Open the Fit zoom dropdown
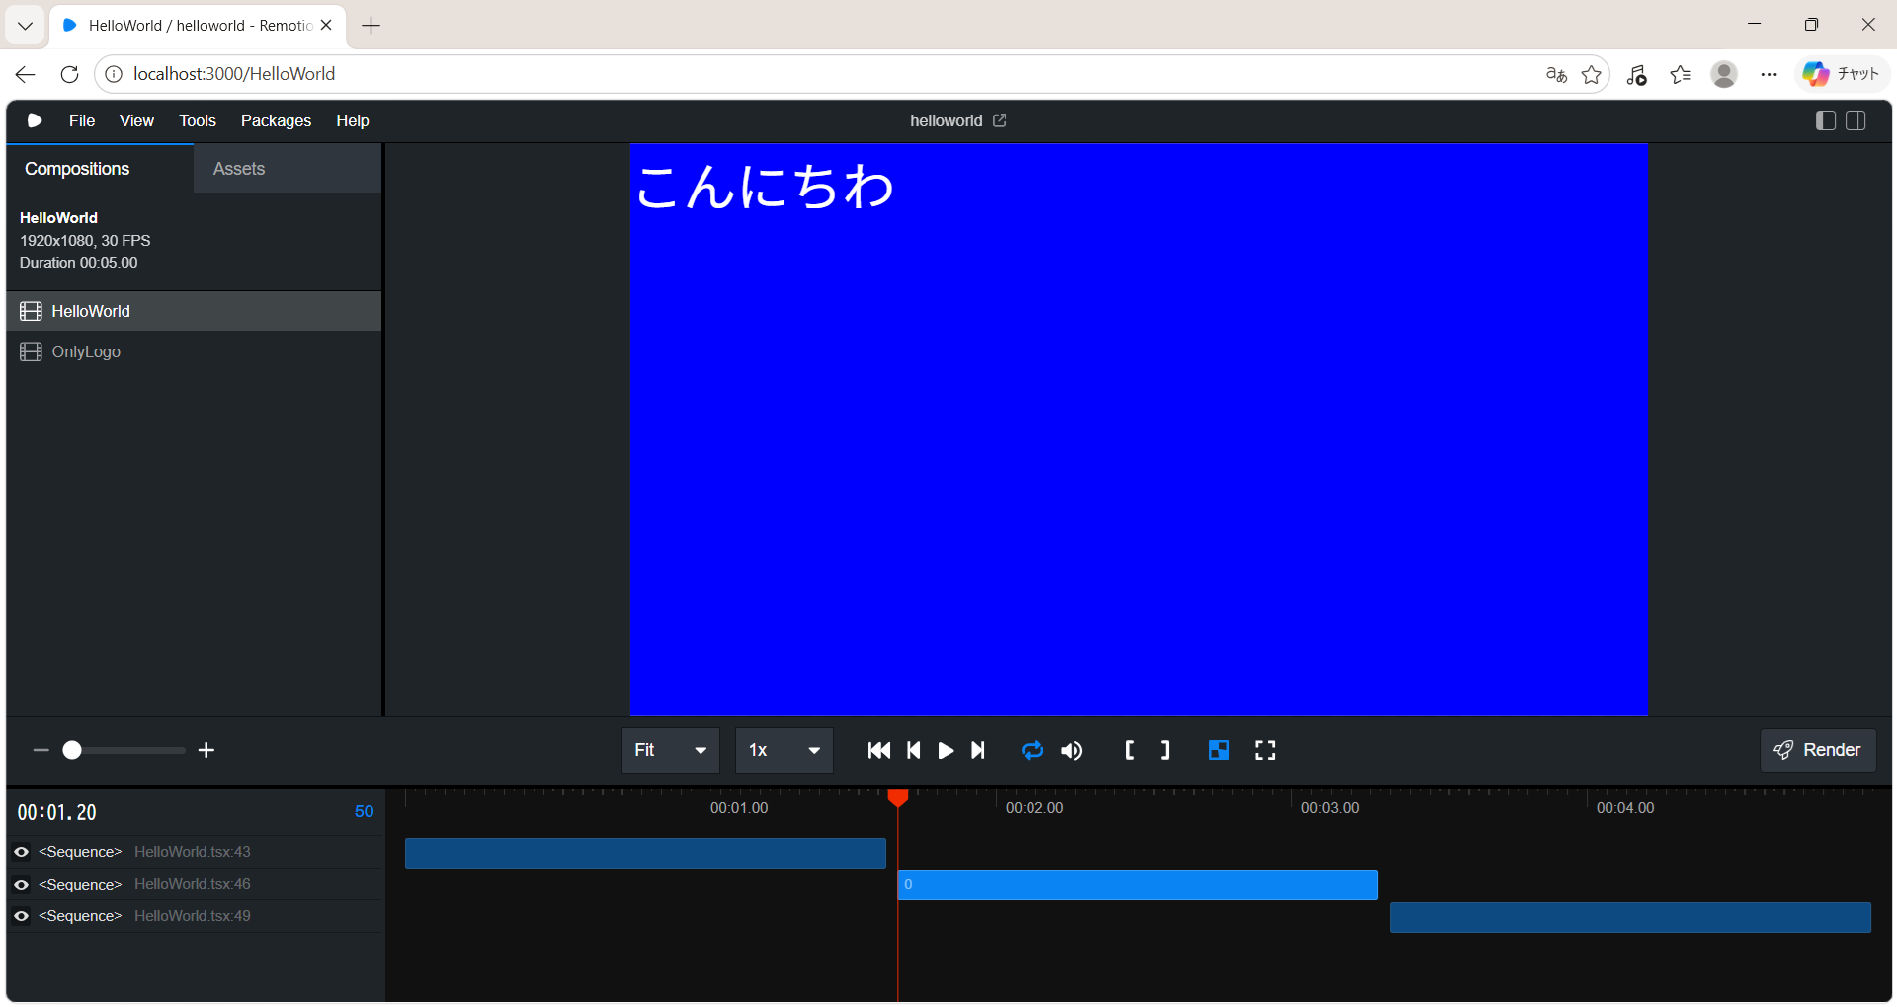 tap(671, 751)
